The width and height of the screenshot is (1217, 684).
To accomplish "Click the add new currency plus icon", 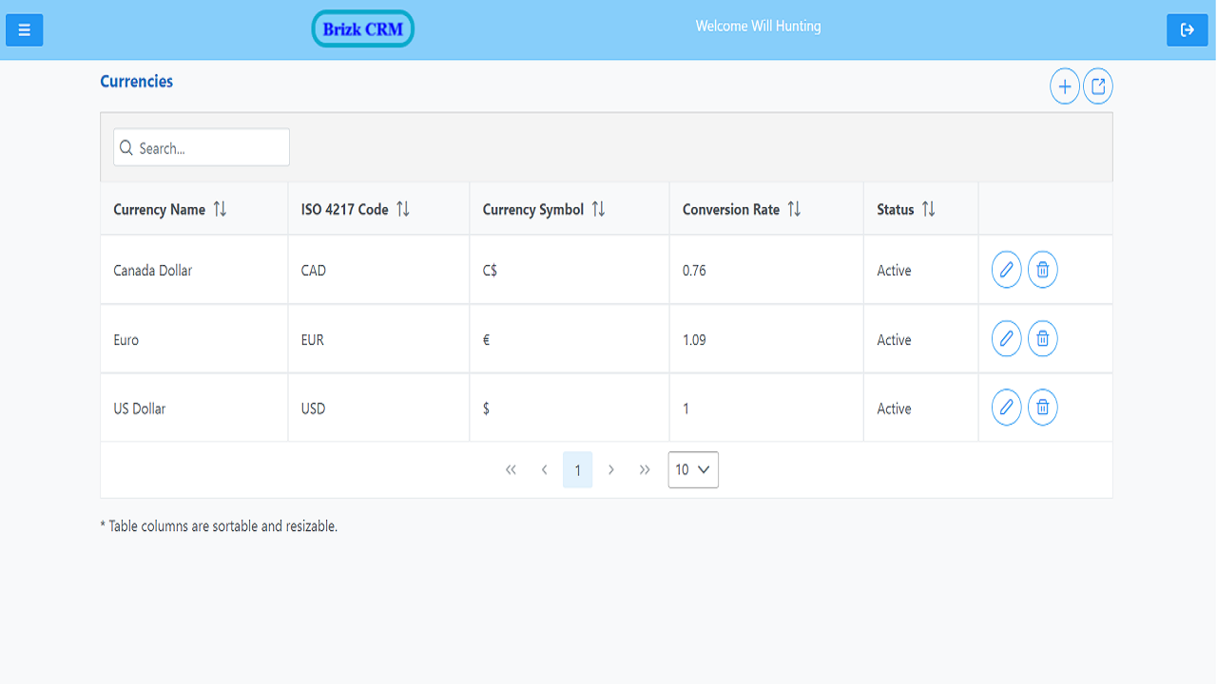I will tap(1064, 85).
